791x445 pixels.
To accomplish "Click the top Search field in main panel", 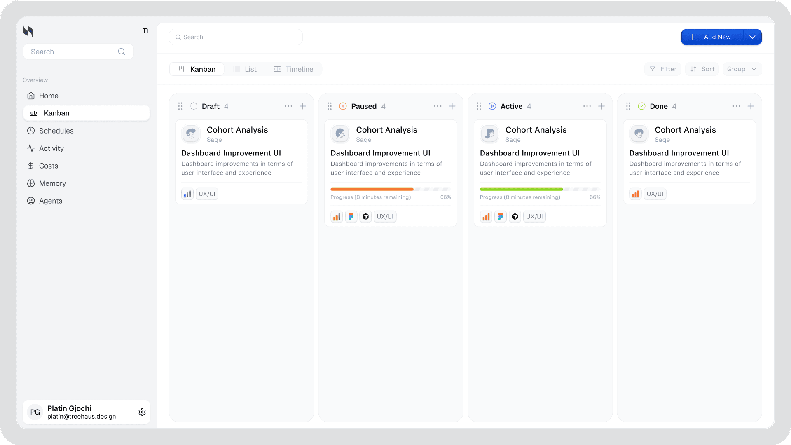I will click(x=236, y=37).
